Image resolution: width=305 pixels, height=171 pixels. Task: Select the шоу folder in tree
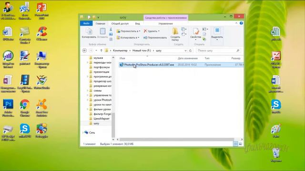pyautogui.click(x=96, y=123)
